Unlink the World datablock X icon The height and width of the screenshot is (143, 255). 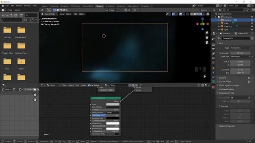pyautogui.click(x=136, y=85)
